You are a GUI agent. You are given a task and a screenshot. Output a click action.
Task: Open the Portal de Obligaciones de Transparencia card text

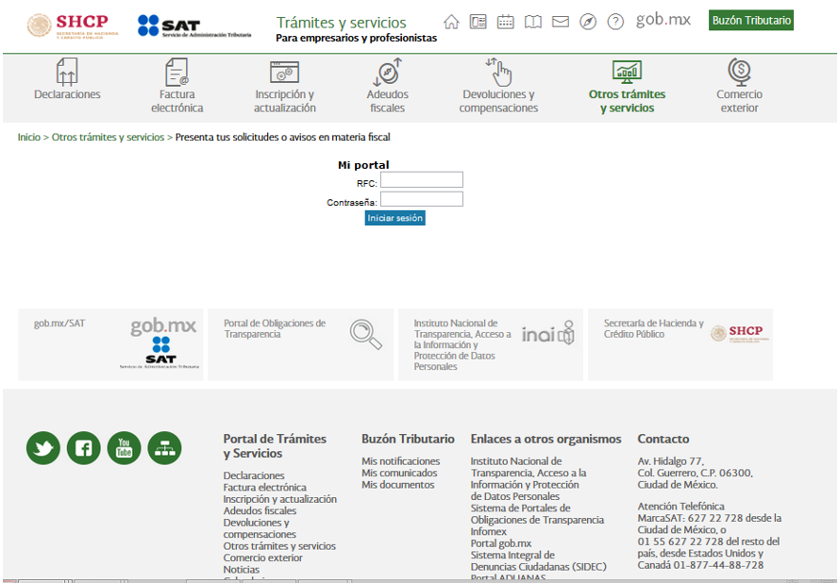coord(275,328)
